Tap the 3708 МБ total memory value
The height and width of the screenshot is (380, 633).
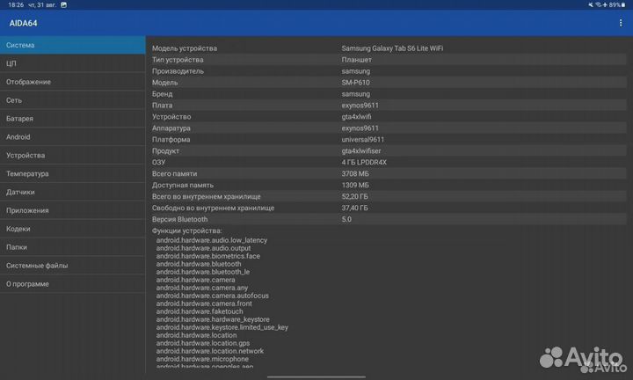pyautogui.click(x=355, y=173)
